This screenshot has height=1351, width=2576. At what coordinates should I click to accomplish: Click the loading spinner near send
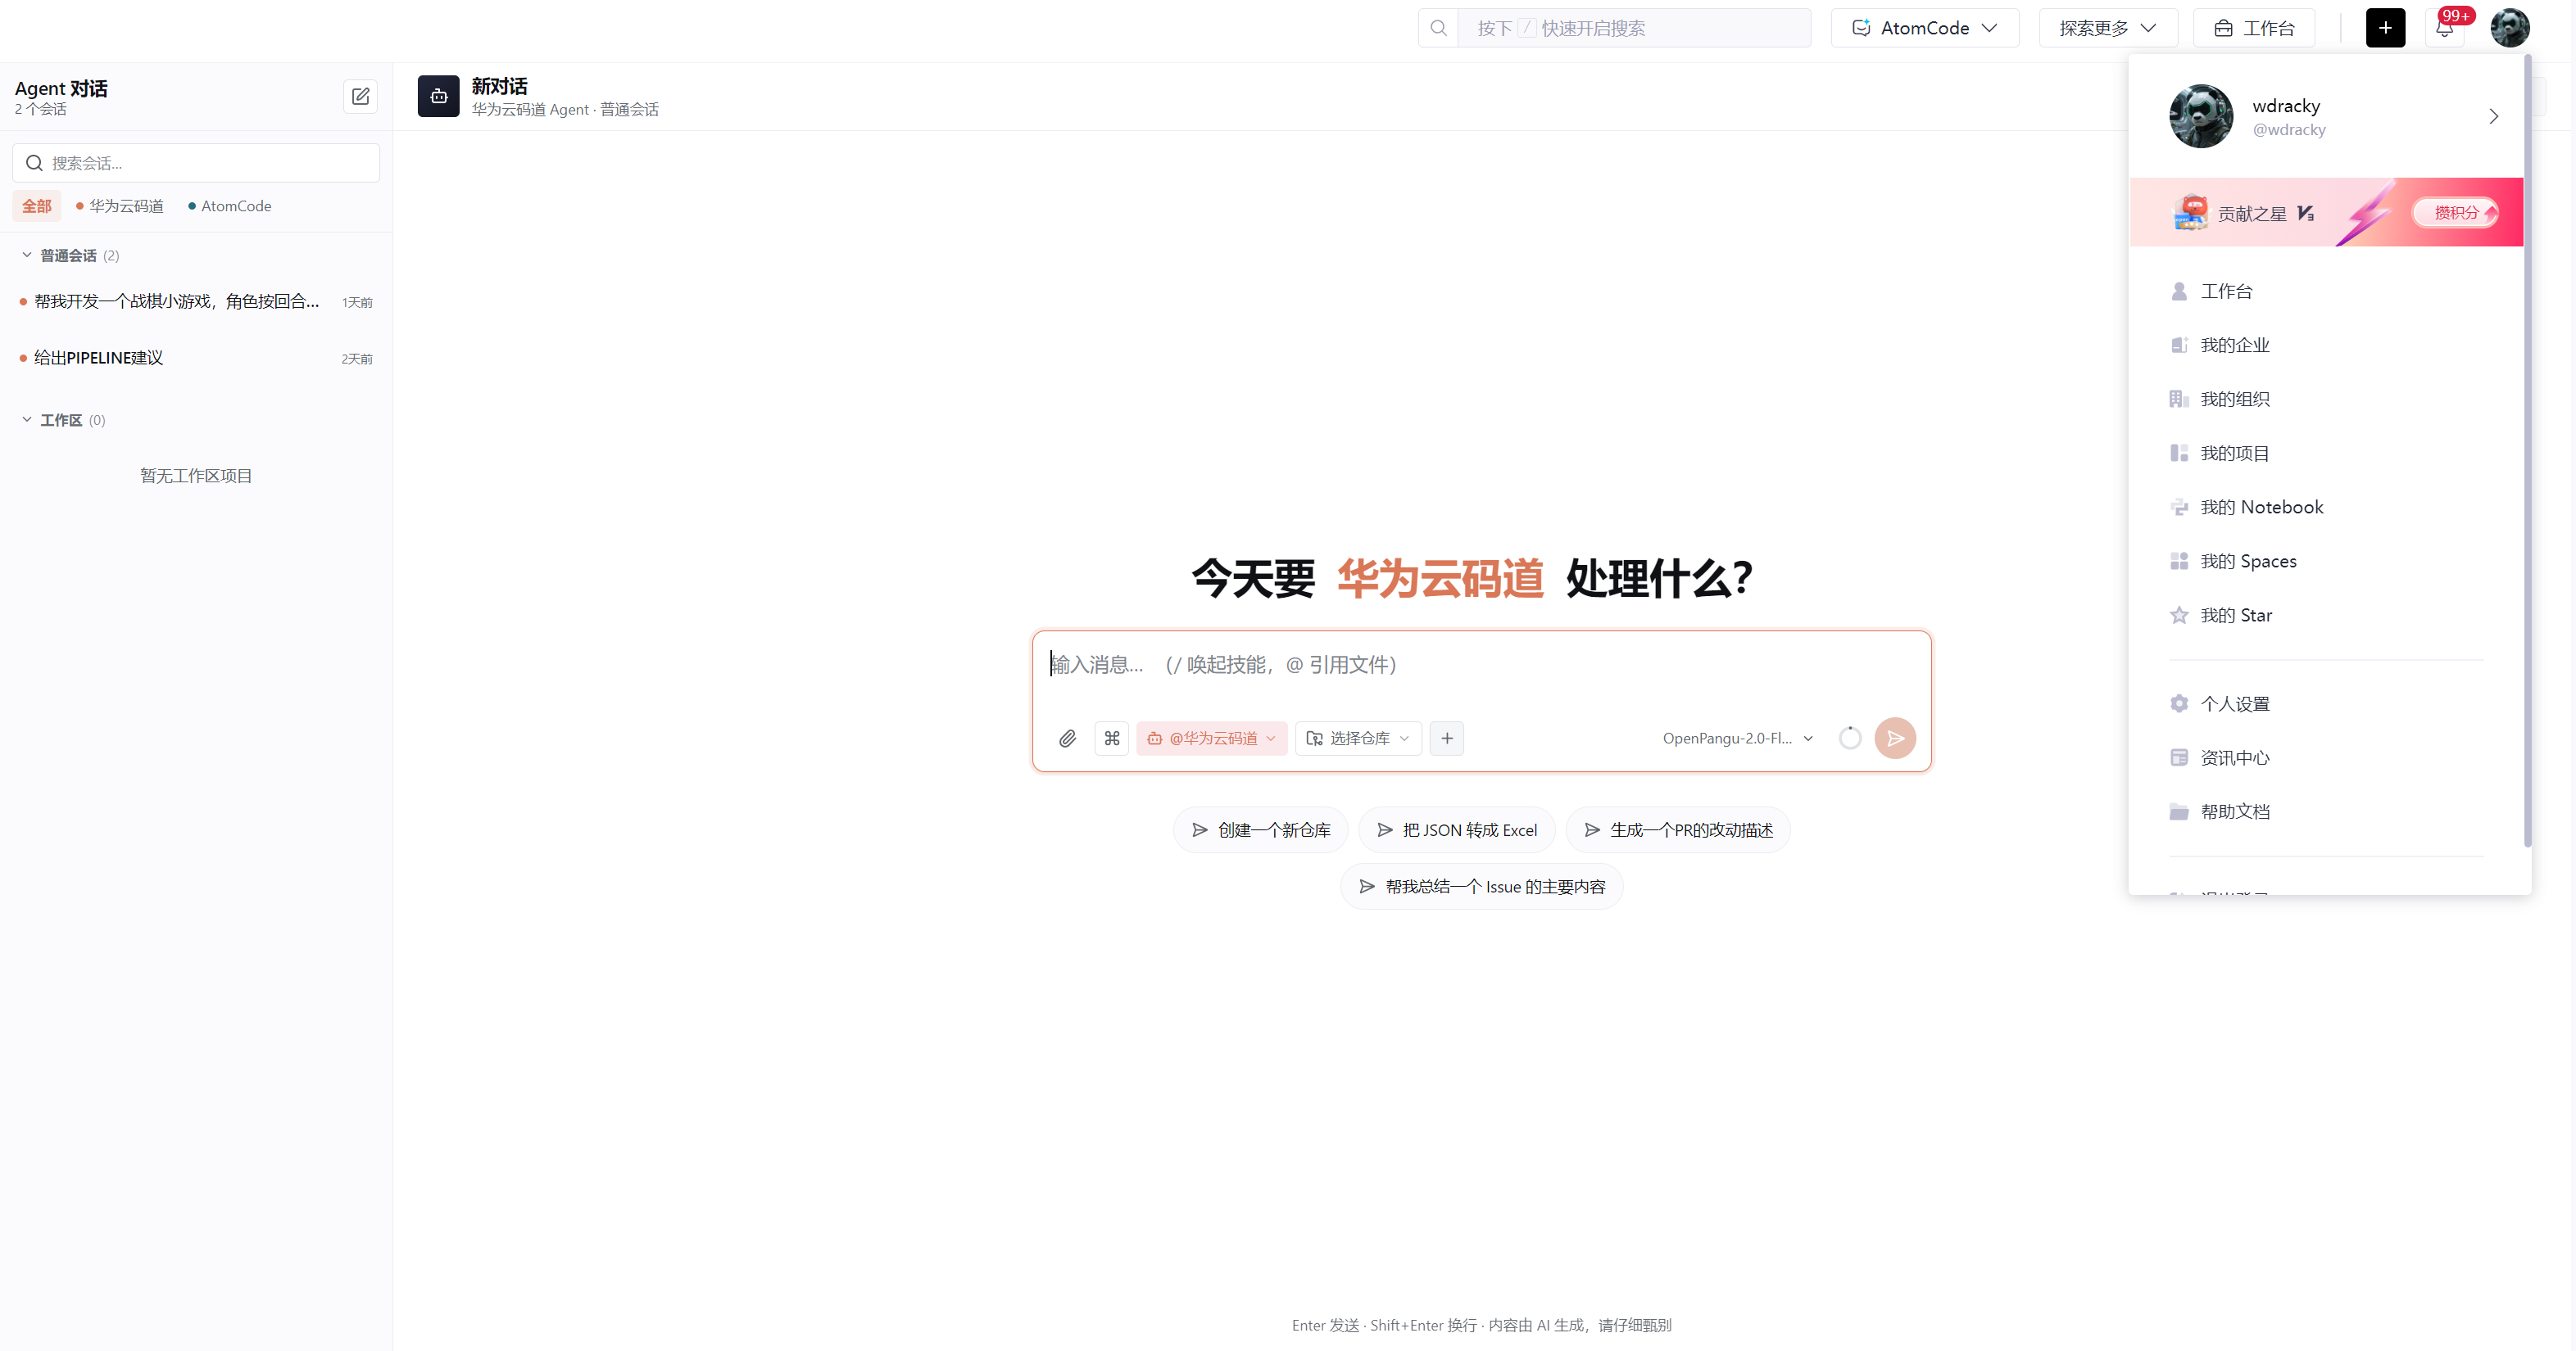pos(1849,739)
